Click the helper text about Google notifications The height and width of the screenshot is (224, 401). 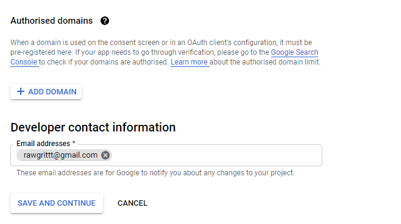coord(155,173)
